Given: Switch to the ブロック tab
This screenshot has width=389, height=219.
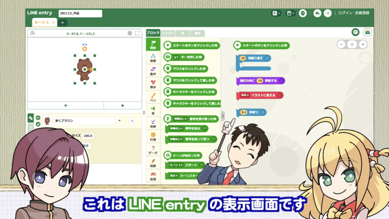Looking at the screenshot, I should (x=153, y=33).
